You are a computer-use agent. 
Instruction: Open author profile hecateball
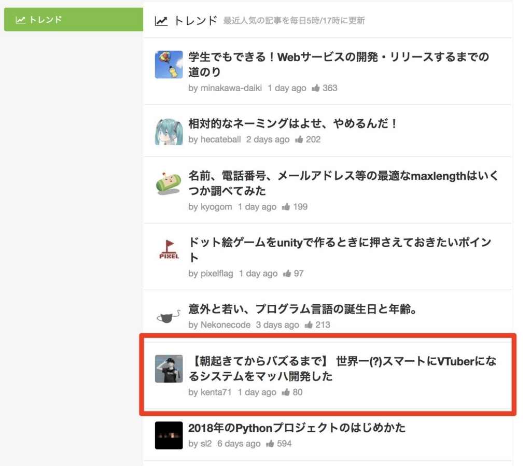click(x=220, y=139)
